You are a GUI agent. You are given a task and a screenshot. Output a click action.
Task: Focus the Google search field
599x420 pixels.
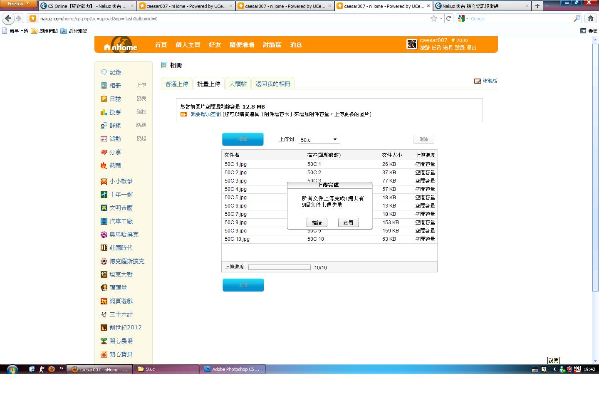(x=520, y=18)
